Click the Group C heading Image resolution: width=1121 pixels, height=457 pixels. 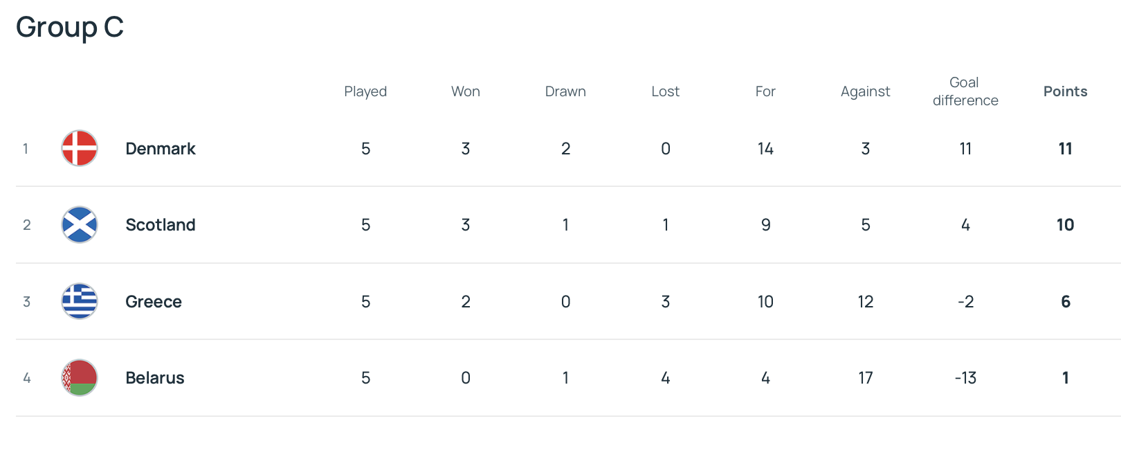pos(70,28)
